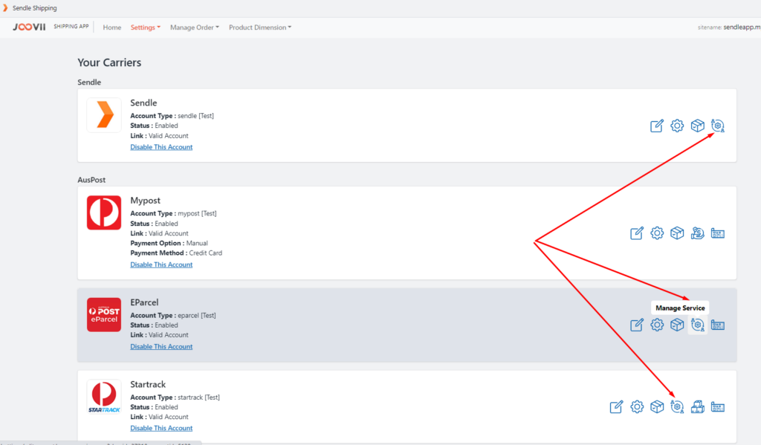Click Disable This Account link under Sendle
This screenshot has height=445, width=761.
click(x=161, y=147)
